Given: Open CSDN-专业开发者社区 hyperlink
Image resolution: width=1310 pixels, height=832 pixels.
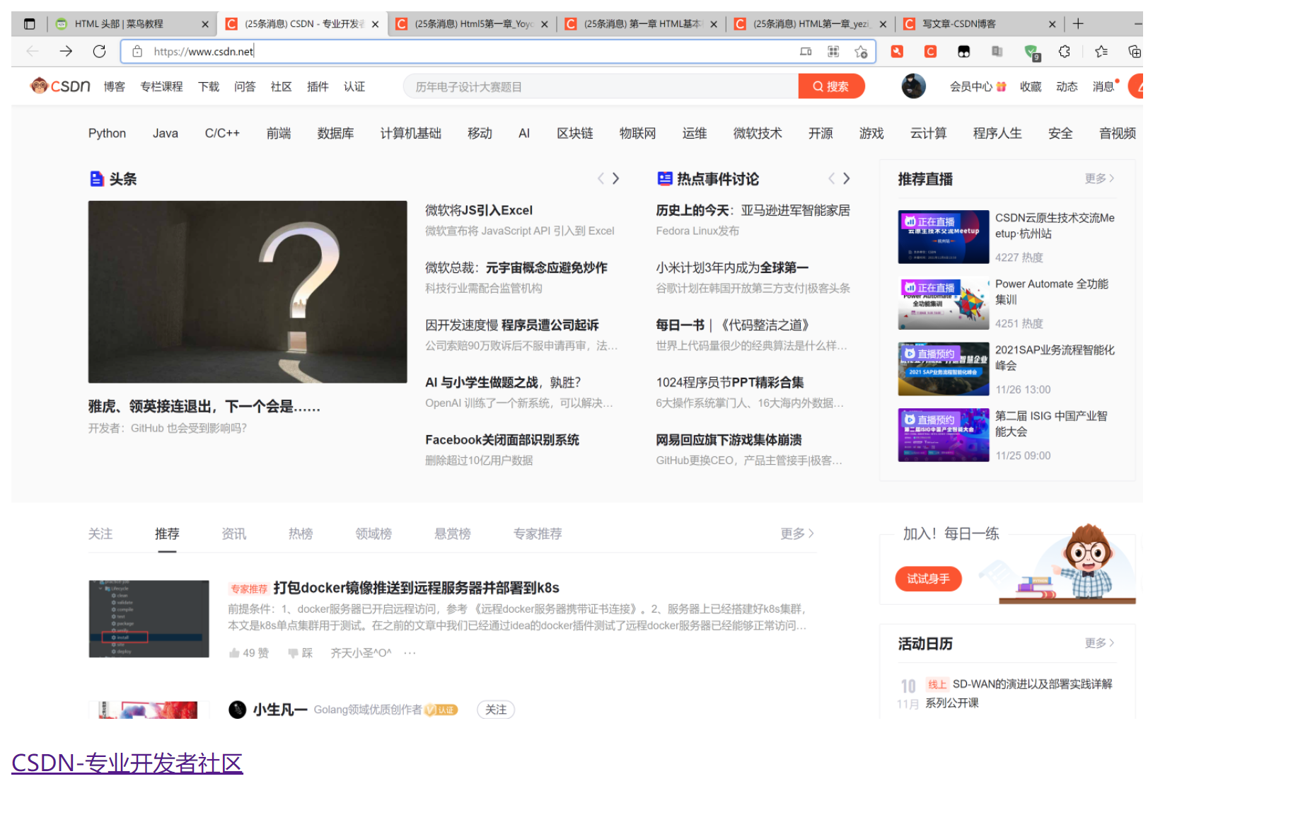Looking at the screenshot, I should pos(127,763).
